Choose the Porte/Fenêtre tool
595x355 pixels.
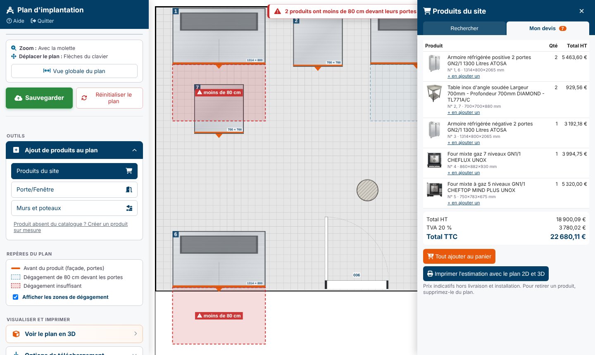click(74, 189)
